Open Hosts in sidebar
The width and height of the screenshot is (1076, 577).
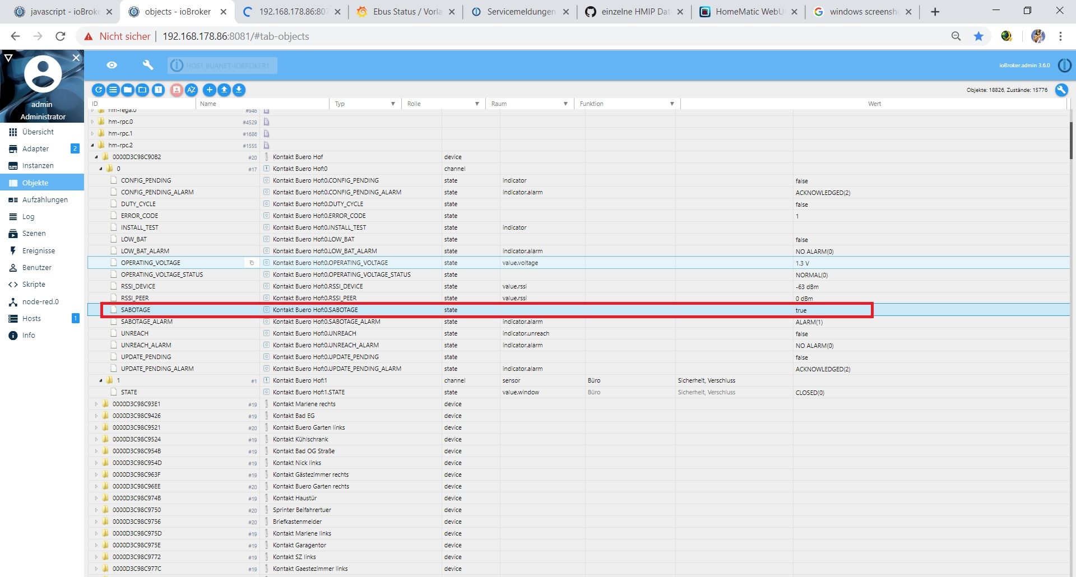pos(42,318)
